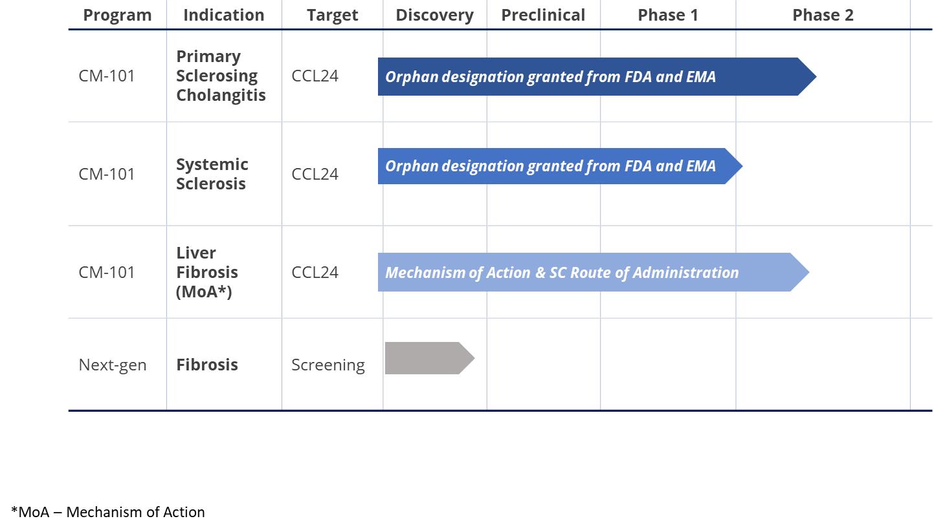Click the Liver Fibrosis (MoA*) indication

[206, 272]
